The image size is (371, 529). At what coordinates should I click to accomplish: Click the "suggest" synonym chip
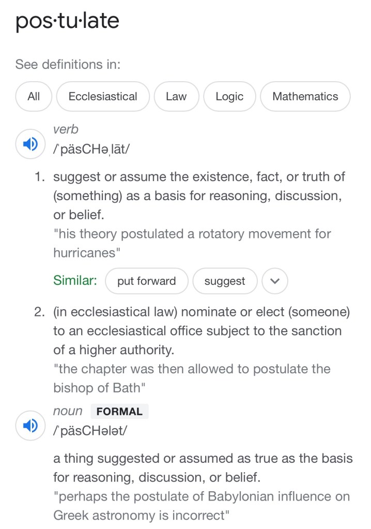(x=225, y=281)
